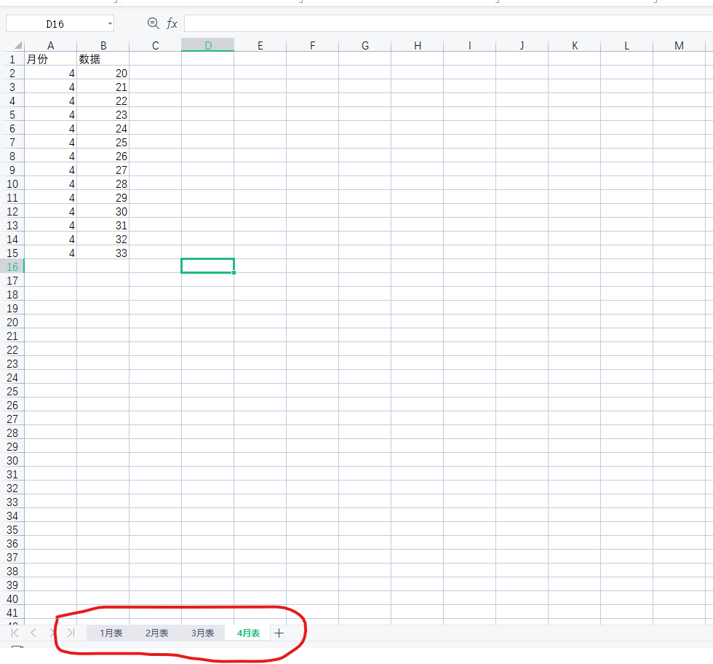Click cell containing 数据
Viewport: 713px width, 664px height.
pos(103,59)
